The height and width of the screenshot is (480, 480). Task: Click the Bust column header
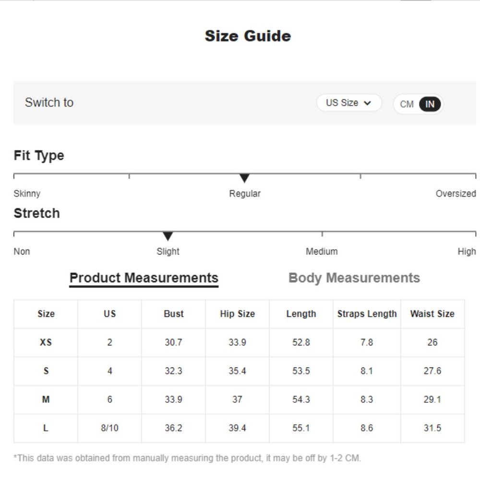[174, 314]
